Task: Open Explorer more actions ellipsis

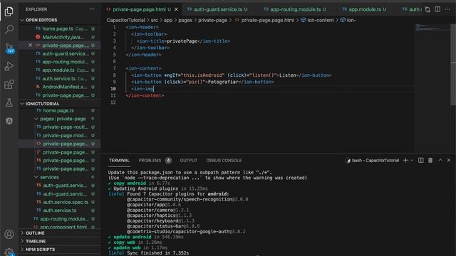Action: pyautogui.click(x=92, y=9)
